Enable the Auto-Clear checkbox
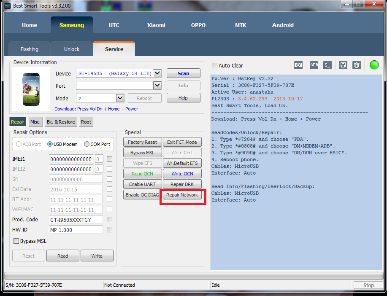The width and height of the screenshot is (387, 296). click(214, 66)
